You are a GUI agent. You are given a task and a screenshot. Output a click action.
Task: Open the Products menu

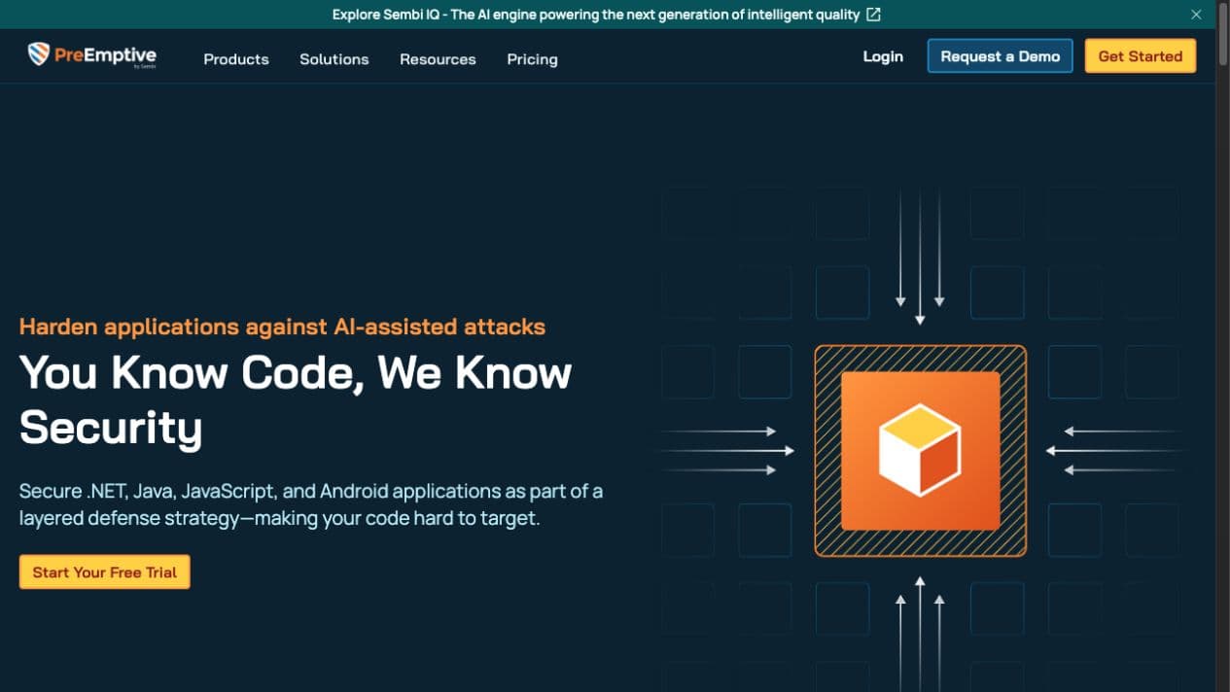pyautogui.click(x=236, y=59)
